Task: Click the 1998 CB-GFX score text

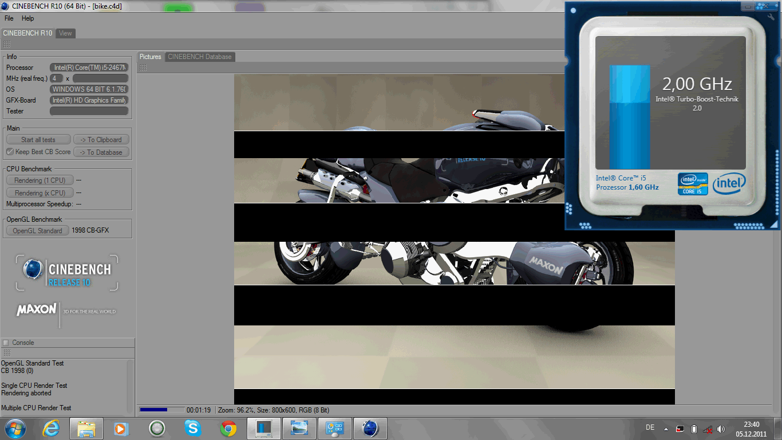Action: click(90, 231)
